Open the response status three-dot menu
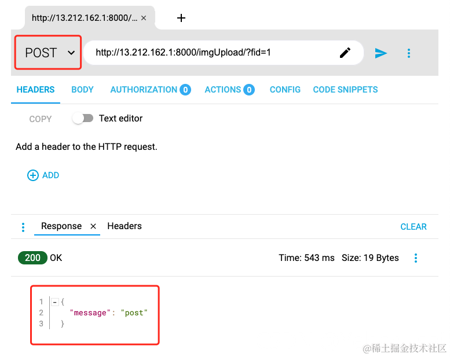The height and width of the screenshot is (357, 450). click(x=416, y=258)
